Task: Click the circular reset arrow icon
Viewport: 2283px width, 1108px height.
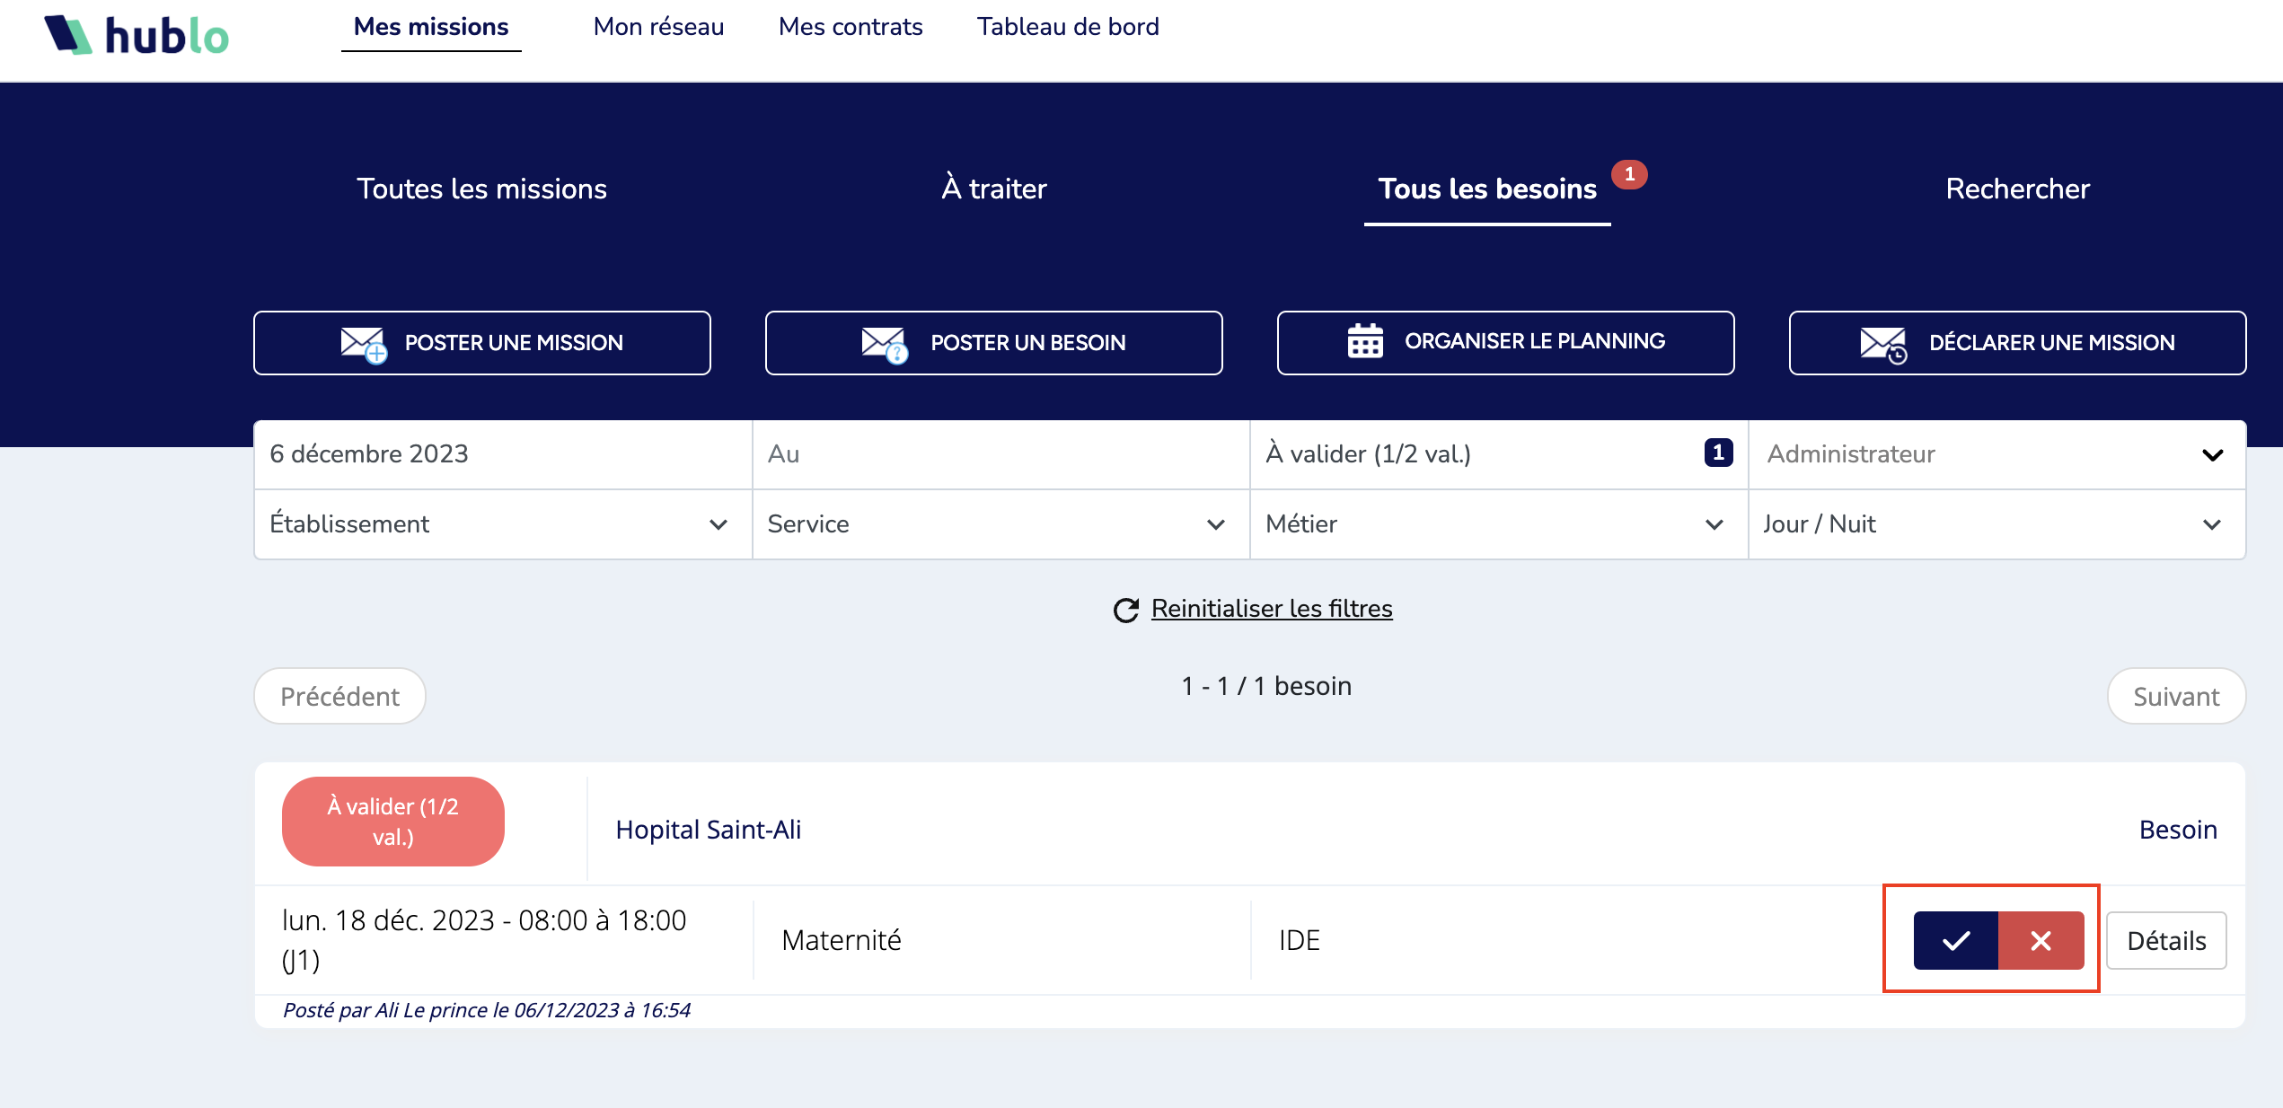Action: point(1125,610)
